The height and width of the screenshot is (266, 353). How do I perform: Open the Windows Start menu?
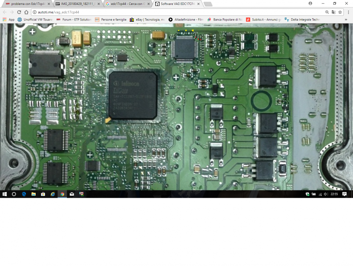[5, 194]
